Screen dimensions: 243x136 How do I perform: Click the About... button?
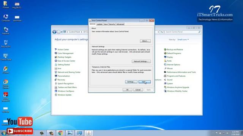point(145,41)
